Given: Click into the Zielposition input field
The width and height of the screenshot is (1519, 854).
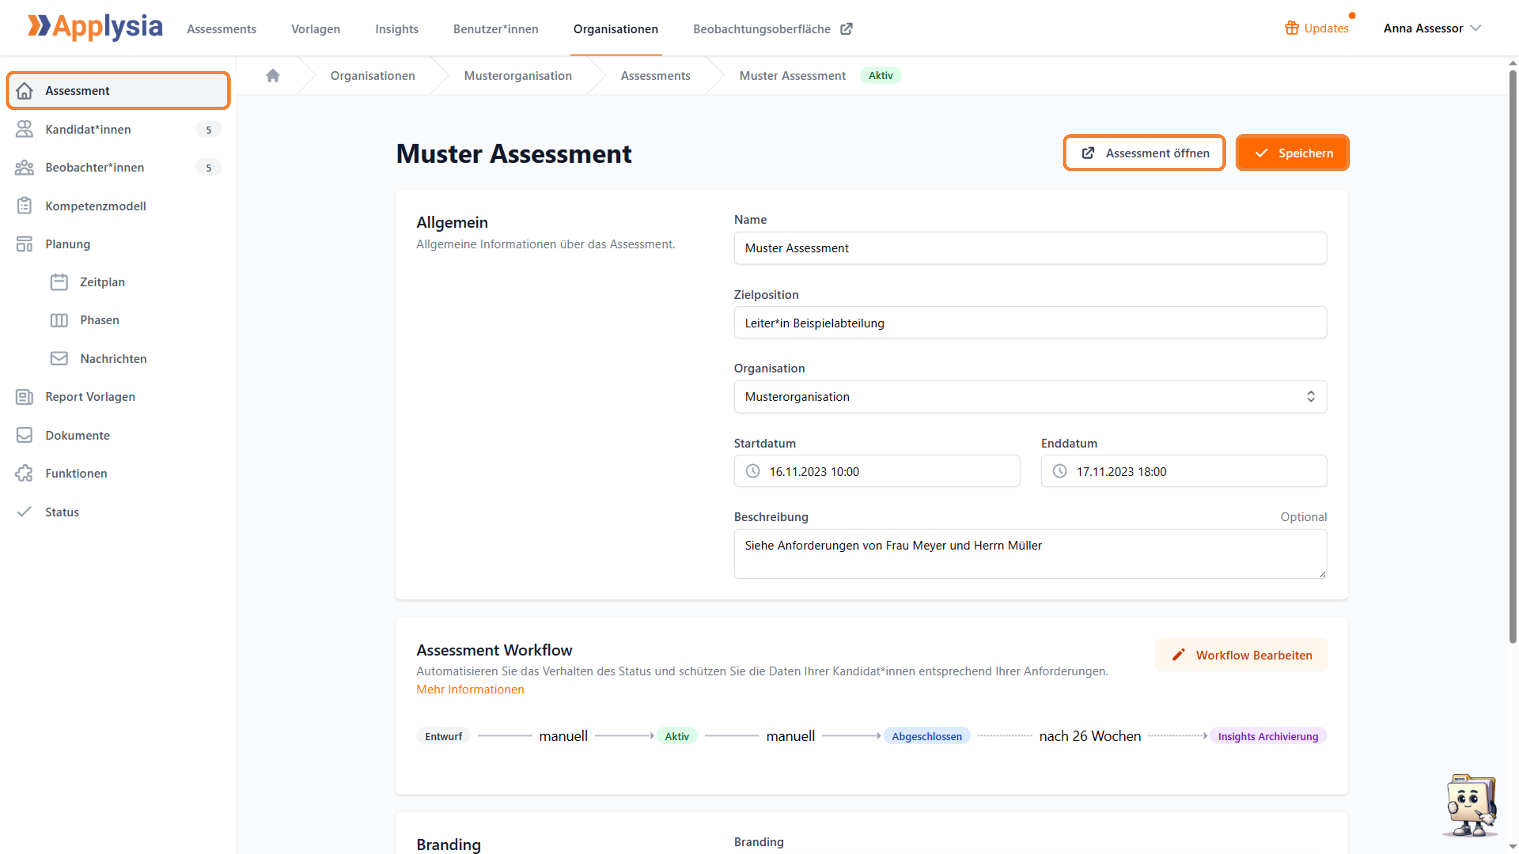Looking at the screenshot, I should [x=1030, y=323].
